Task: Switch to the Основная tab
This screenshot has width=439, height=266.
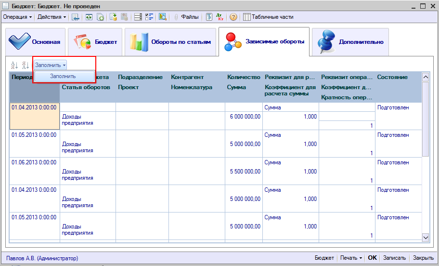Action: [35, 42]
